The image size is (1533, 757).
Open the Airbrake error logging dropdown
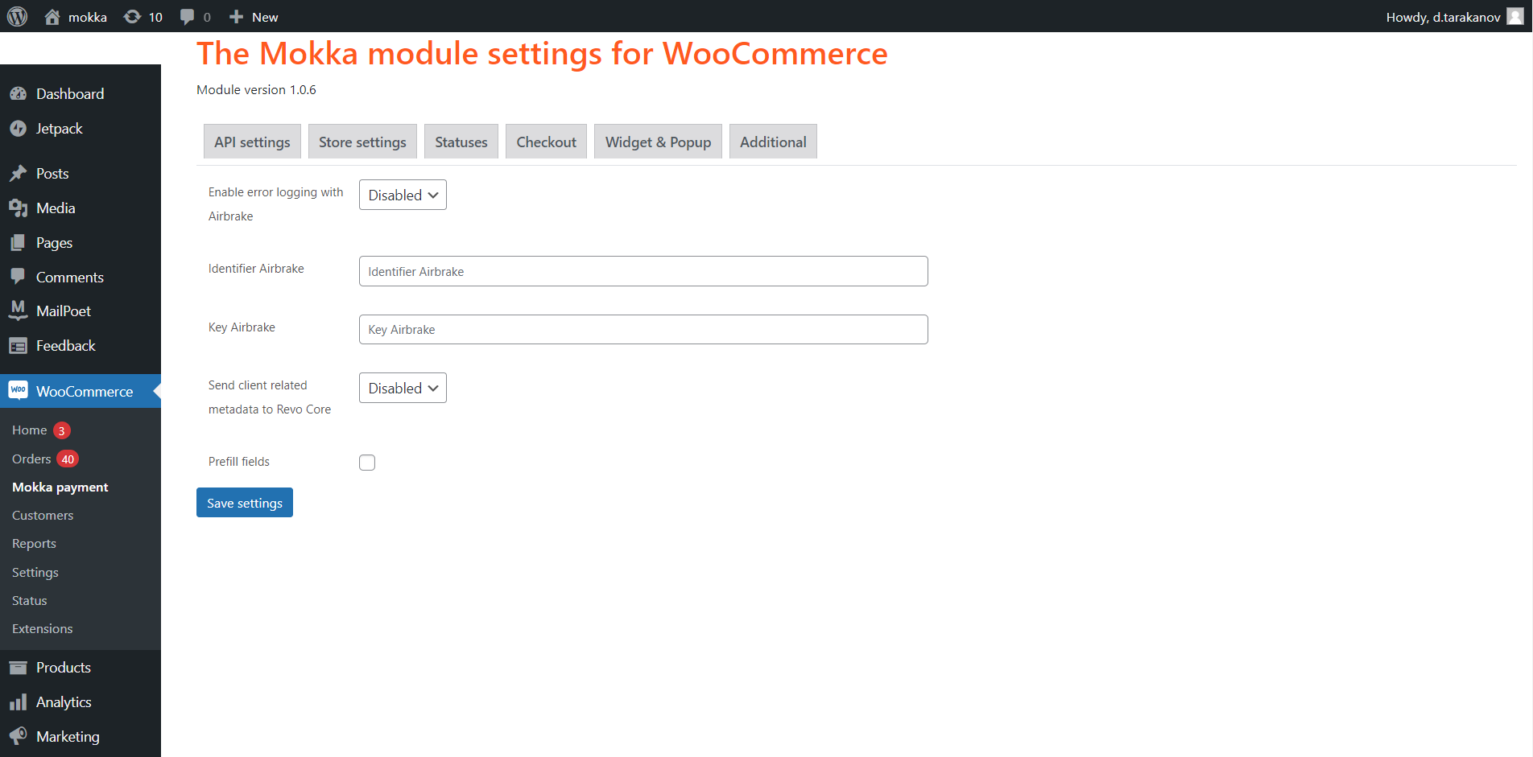click(x=403, y=195)
